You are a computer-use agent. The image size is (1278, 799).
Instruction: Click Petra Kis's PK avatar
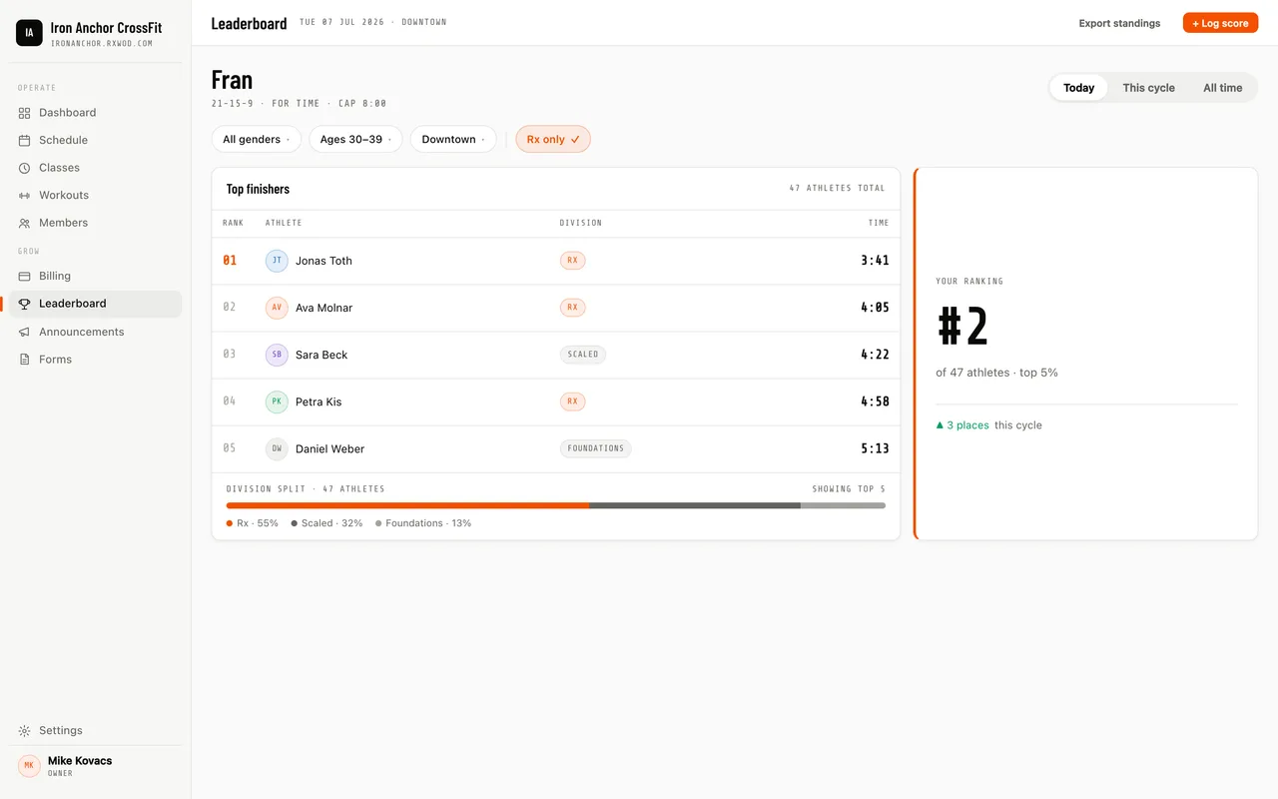coord(277,401)
